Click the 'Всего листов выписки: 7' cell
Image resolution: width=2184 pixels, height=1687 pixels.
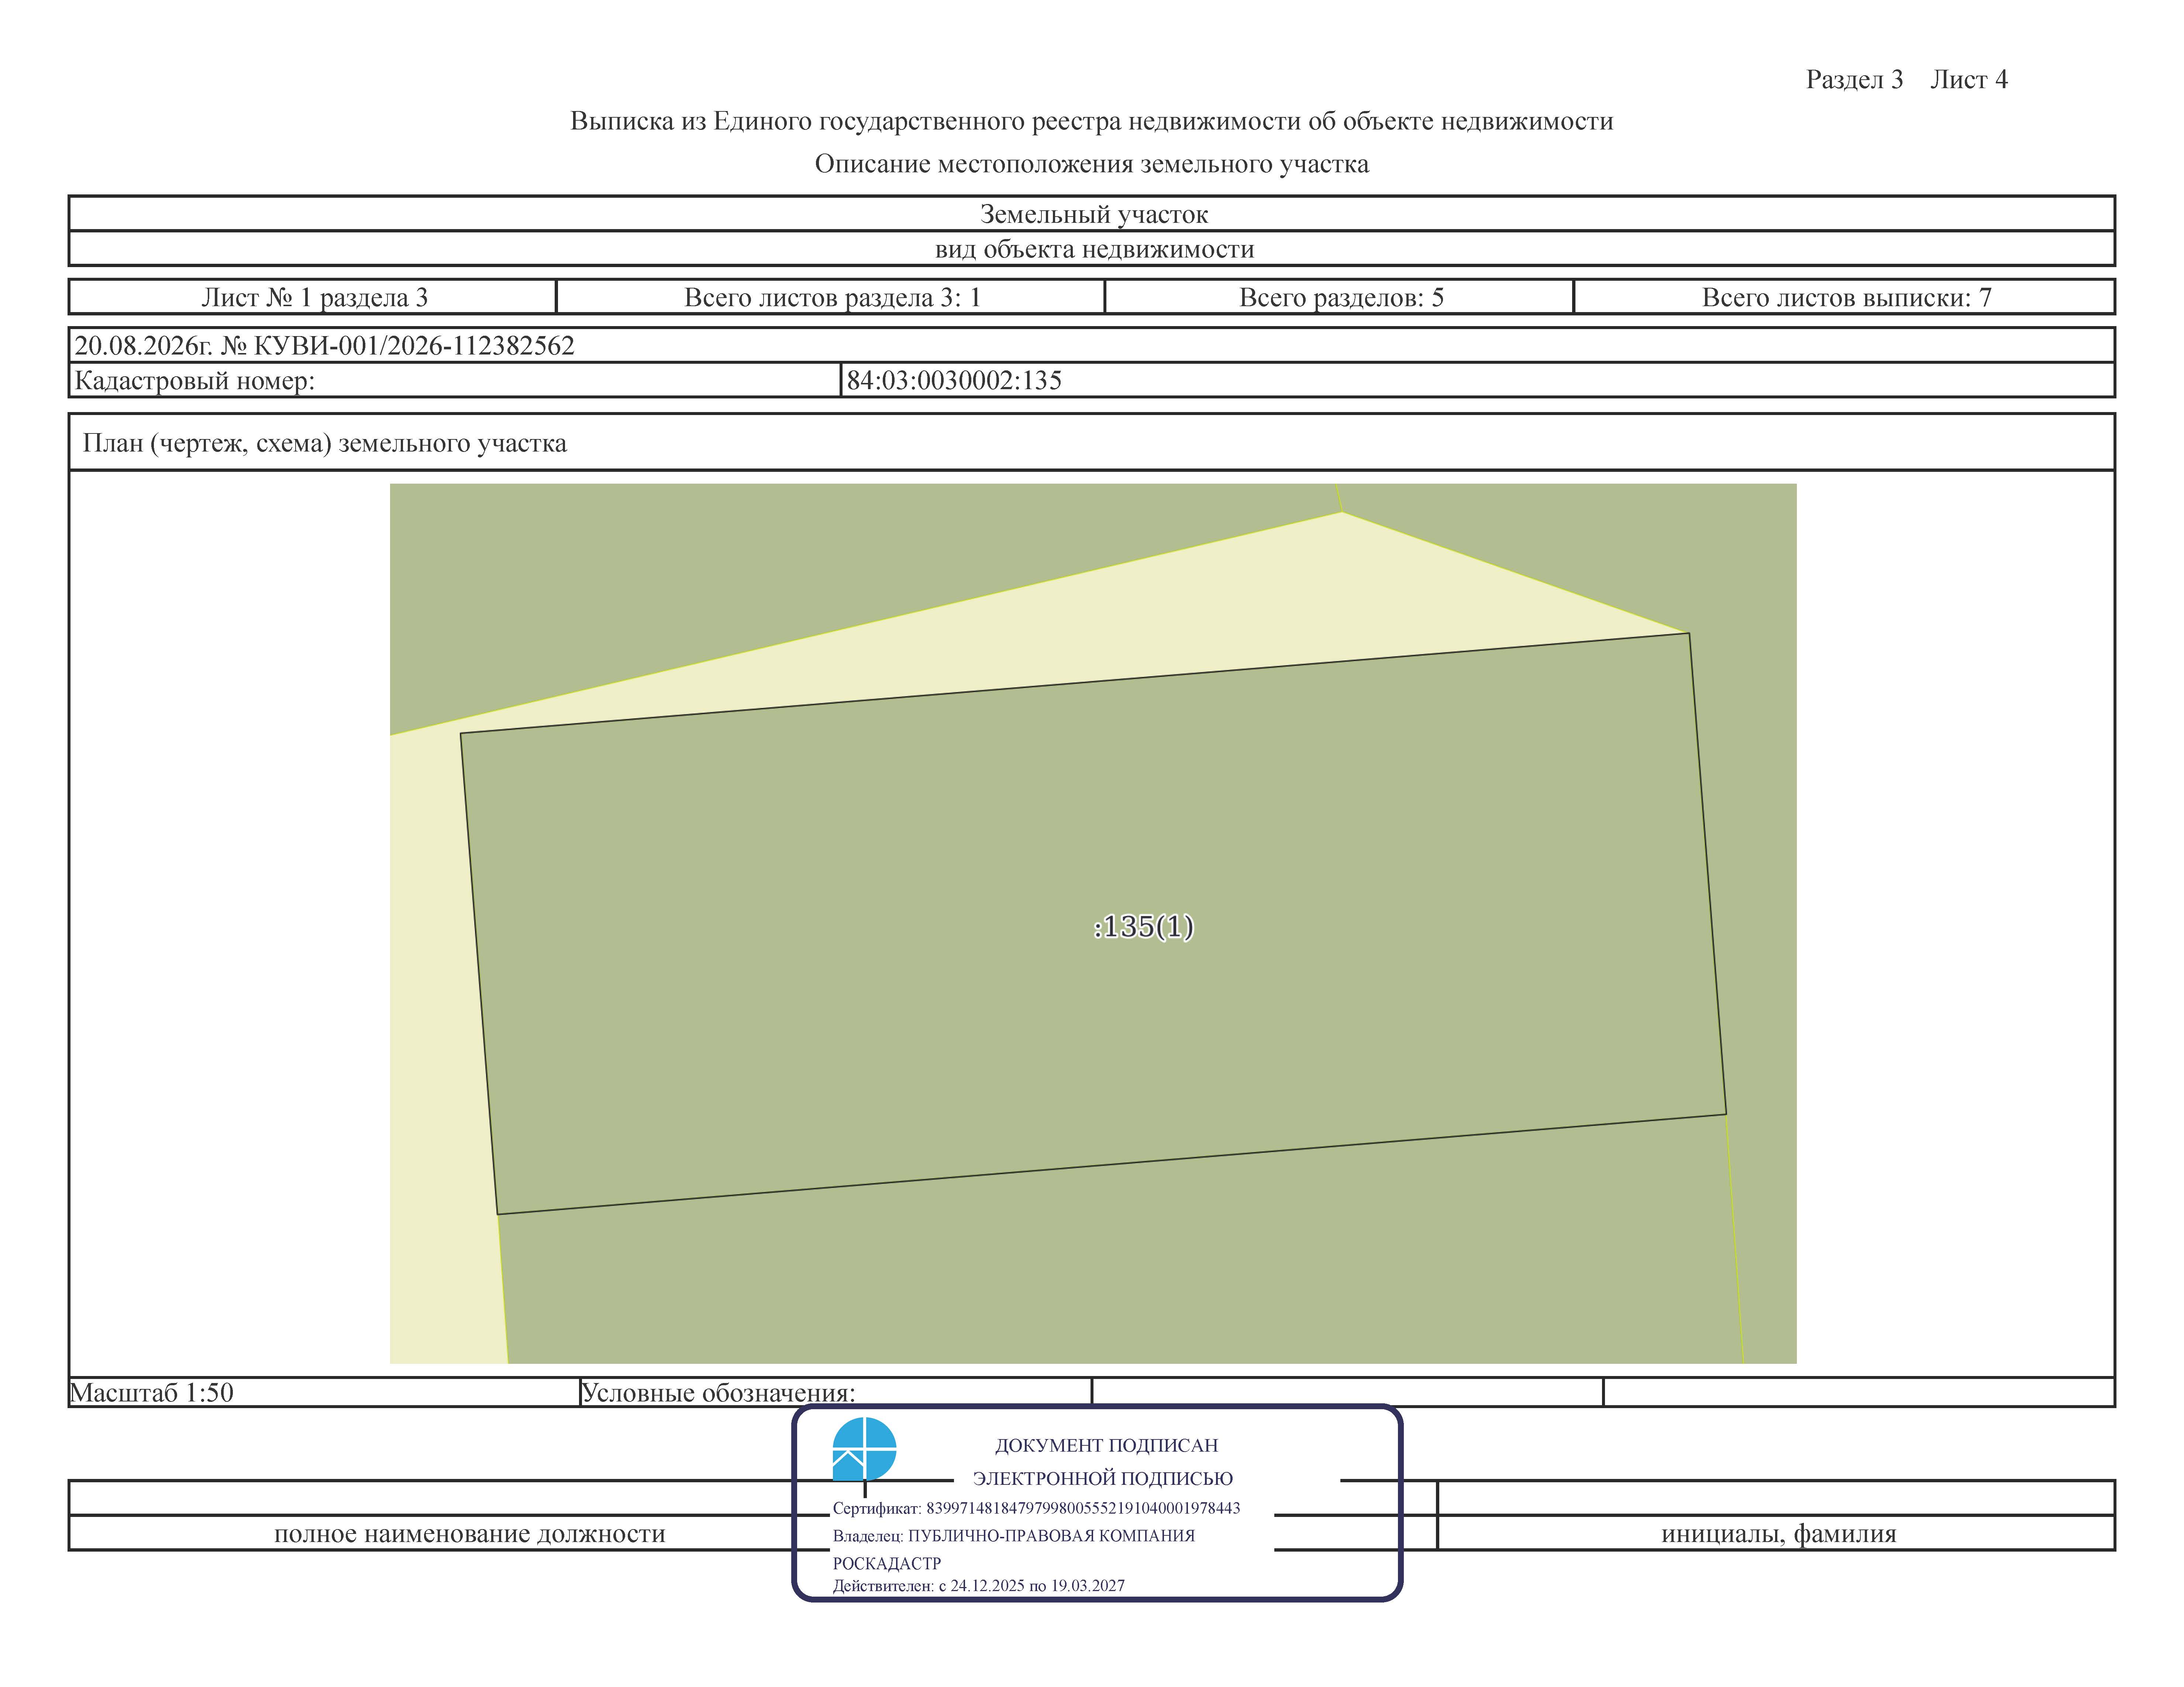[1845, 297]
